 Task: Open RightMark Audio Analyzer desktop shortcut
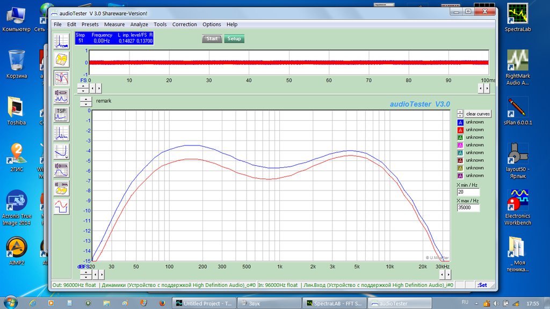517,67
